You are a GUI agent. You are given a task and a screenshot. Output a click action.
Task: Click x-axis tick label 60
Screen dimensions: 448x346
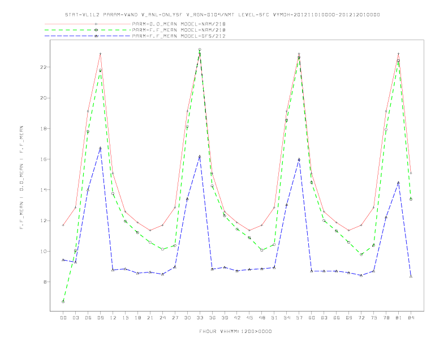(312, 318)
